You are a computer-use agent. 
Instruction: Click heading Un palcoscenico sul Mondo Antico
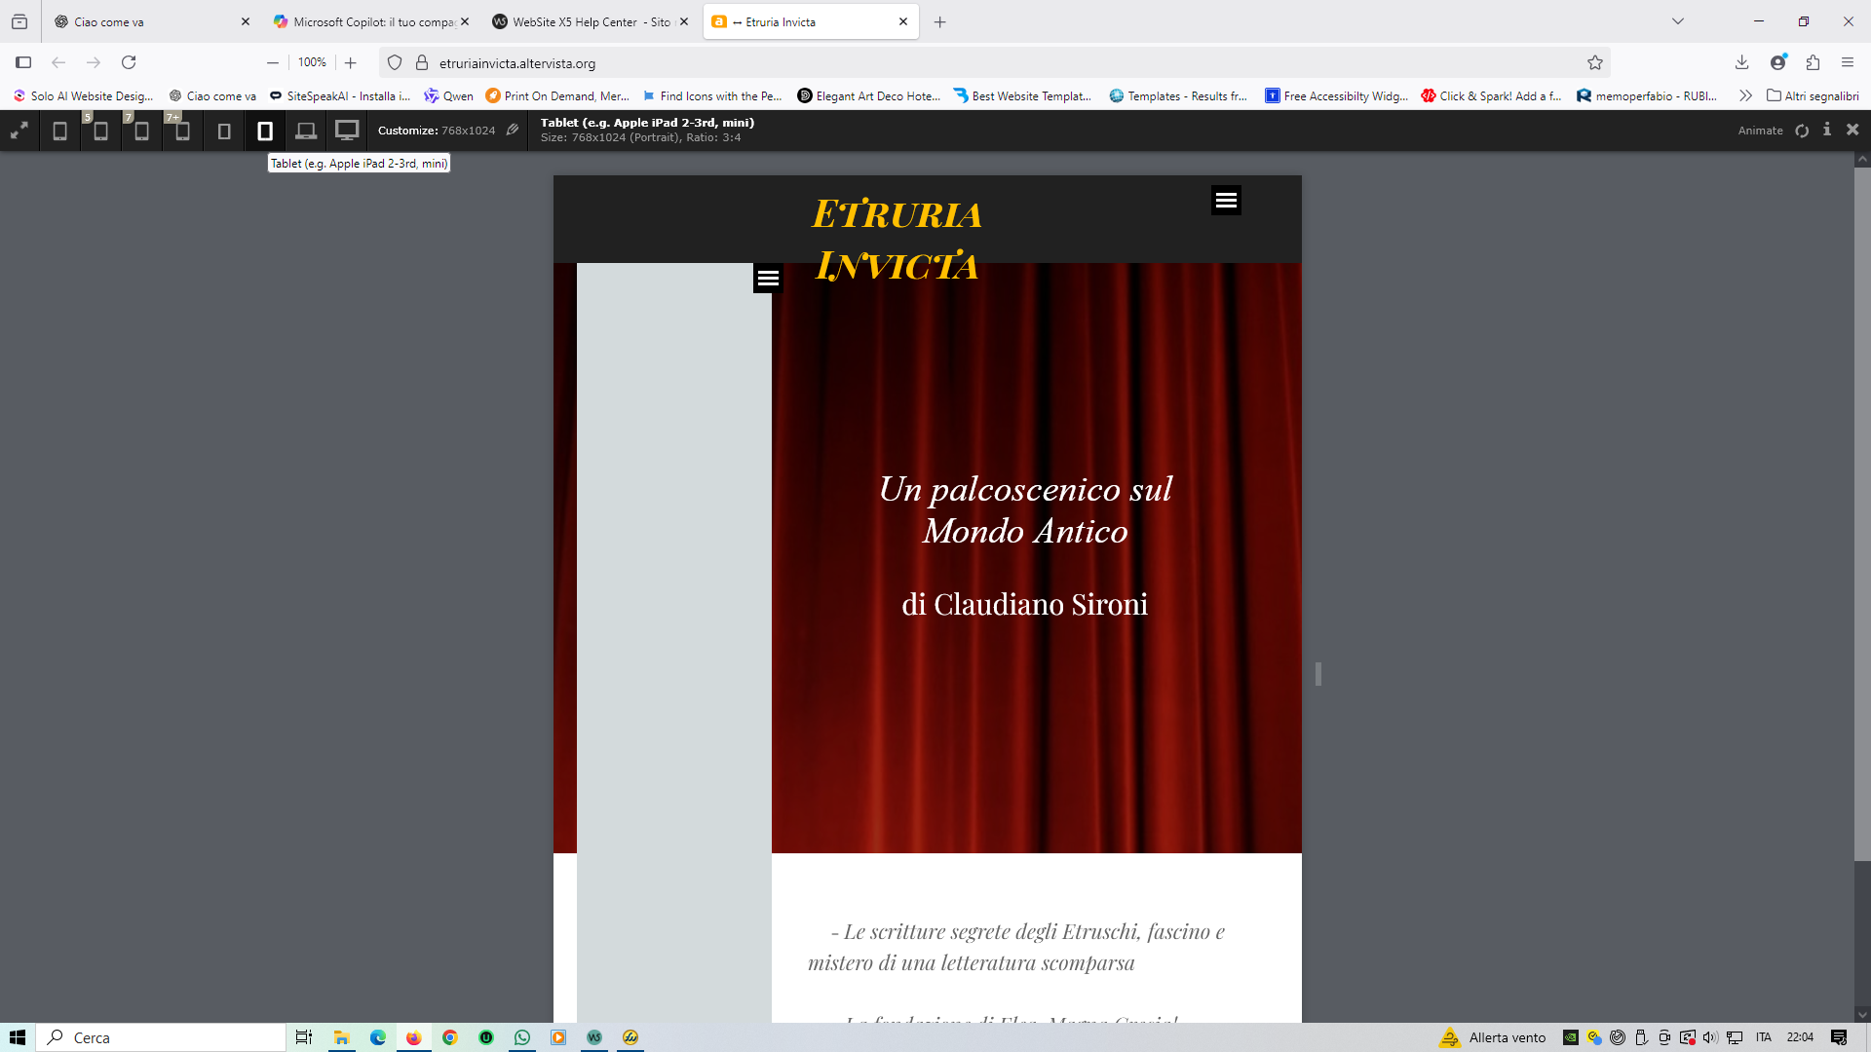click(x=1025, y=509)
